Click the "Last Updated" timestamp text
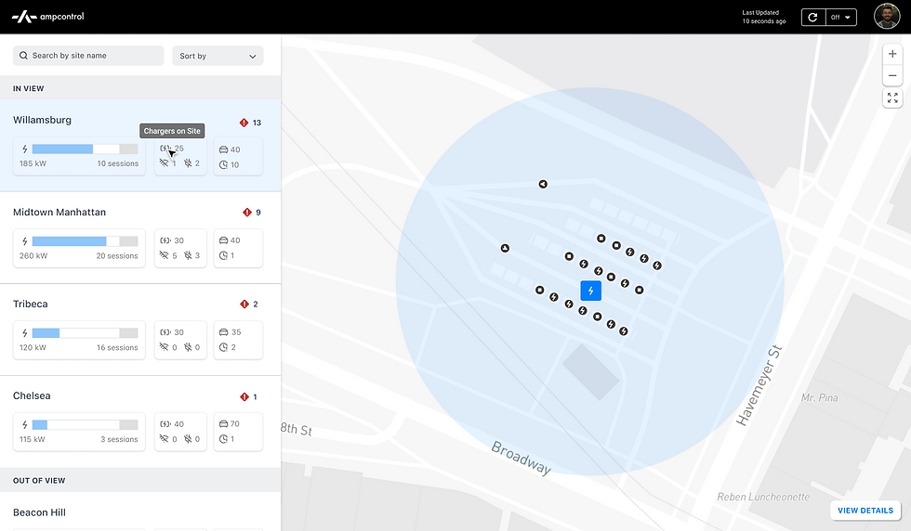 coord(763,17)
